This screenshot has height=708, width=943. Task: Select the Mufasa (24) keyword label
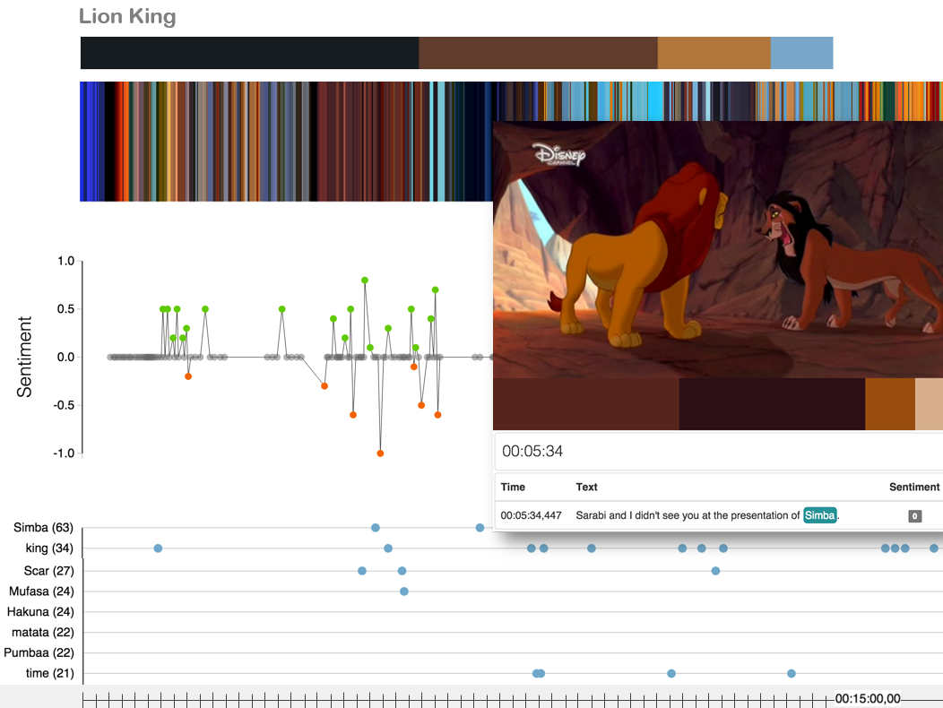click(x=41, y=591)
